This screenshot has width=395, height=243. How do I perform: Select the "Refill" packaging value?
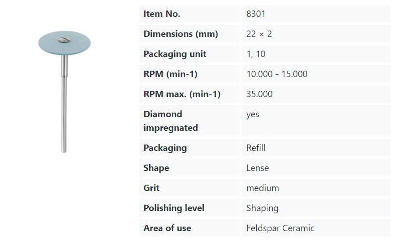(256, 148)
